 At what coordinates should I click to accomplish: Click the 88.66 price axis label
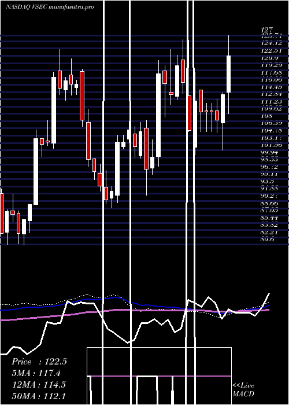coord(270,203)
